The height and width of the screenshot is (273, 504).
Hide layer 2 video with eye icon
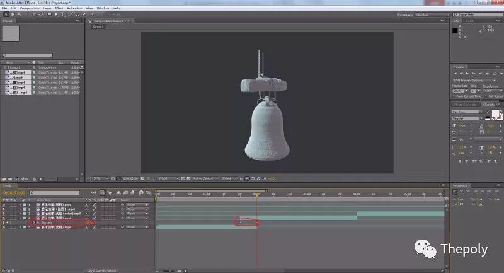pyautogui.click(x=4, y=209)
